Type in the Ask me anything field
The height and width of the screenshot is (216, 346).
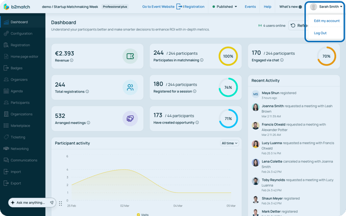pos(30,203)
